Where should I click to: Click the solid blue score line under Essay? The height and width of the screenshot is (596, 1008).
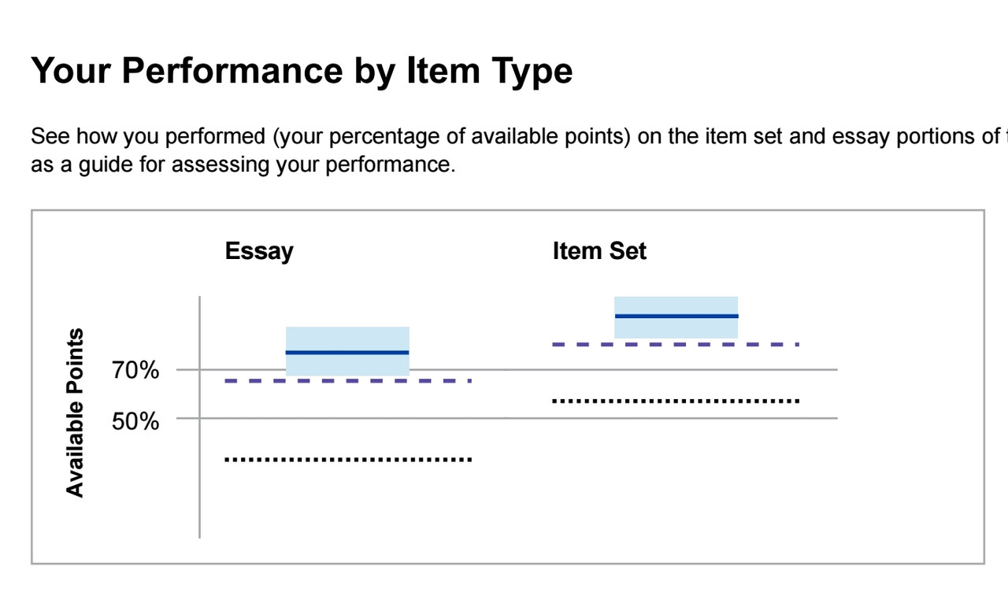tap(347, 352)
